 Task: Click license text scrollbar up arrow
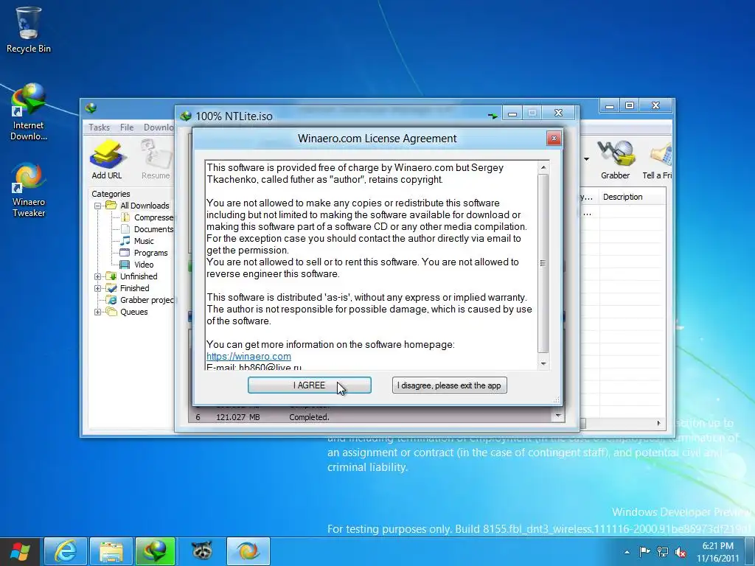[543, 167]
